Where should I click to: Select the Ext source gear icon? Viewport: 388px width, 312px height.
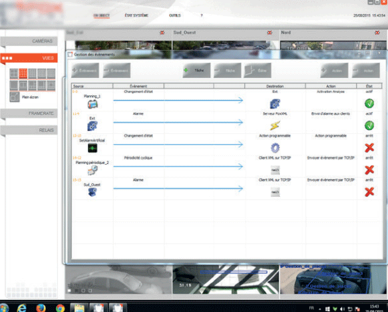[x=93, y=126]
